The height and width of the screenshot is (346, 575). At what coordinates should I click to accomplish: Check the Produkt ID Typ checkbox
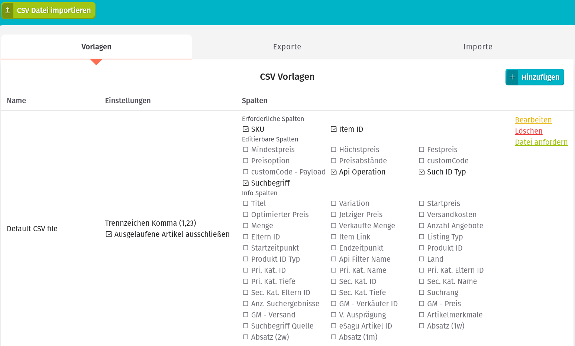click(x=246, y=259)
